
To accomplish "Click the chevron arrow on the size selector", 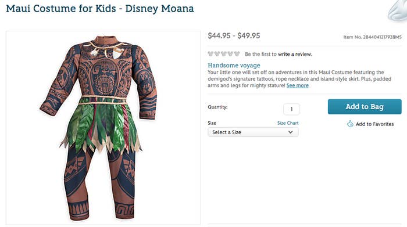I will tap(291, 132).
